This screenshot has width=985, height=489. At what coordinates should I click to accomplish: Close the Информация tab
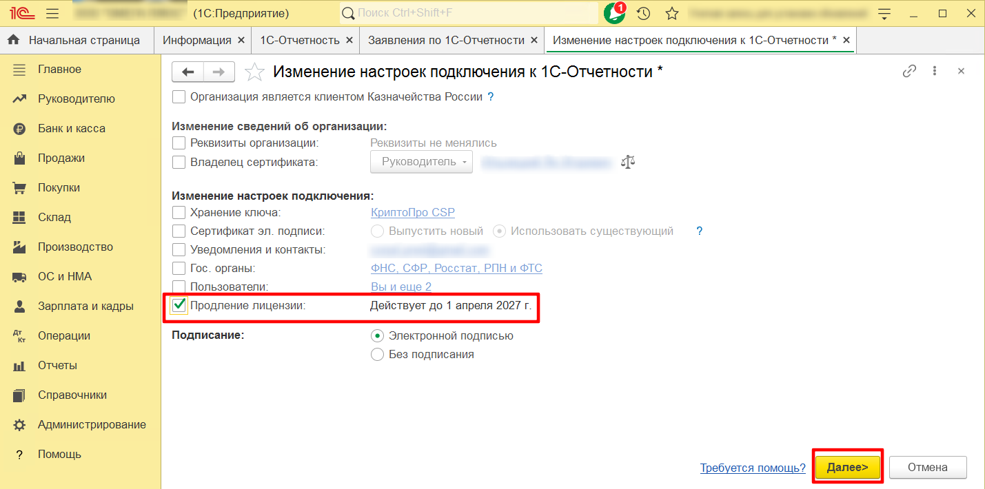(241, 41)
